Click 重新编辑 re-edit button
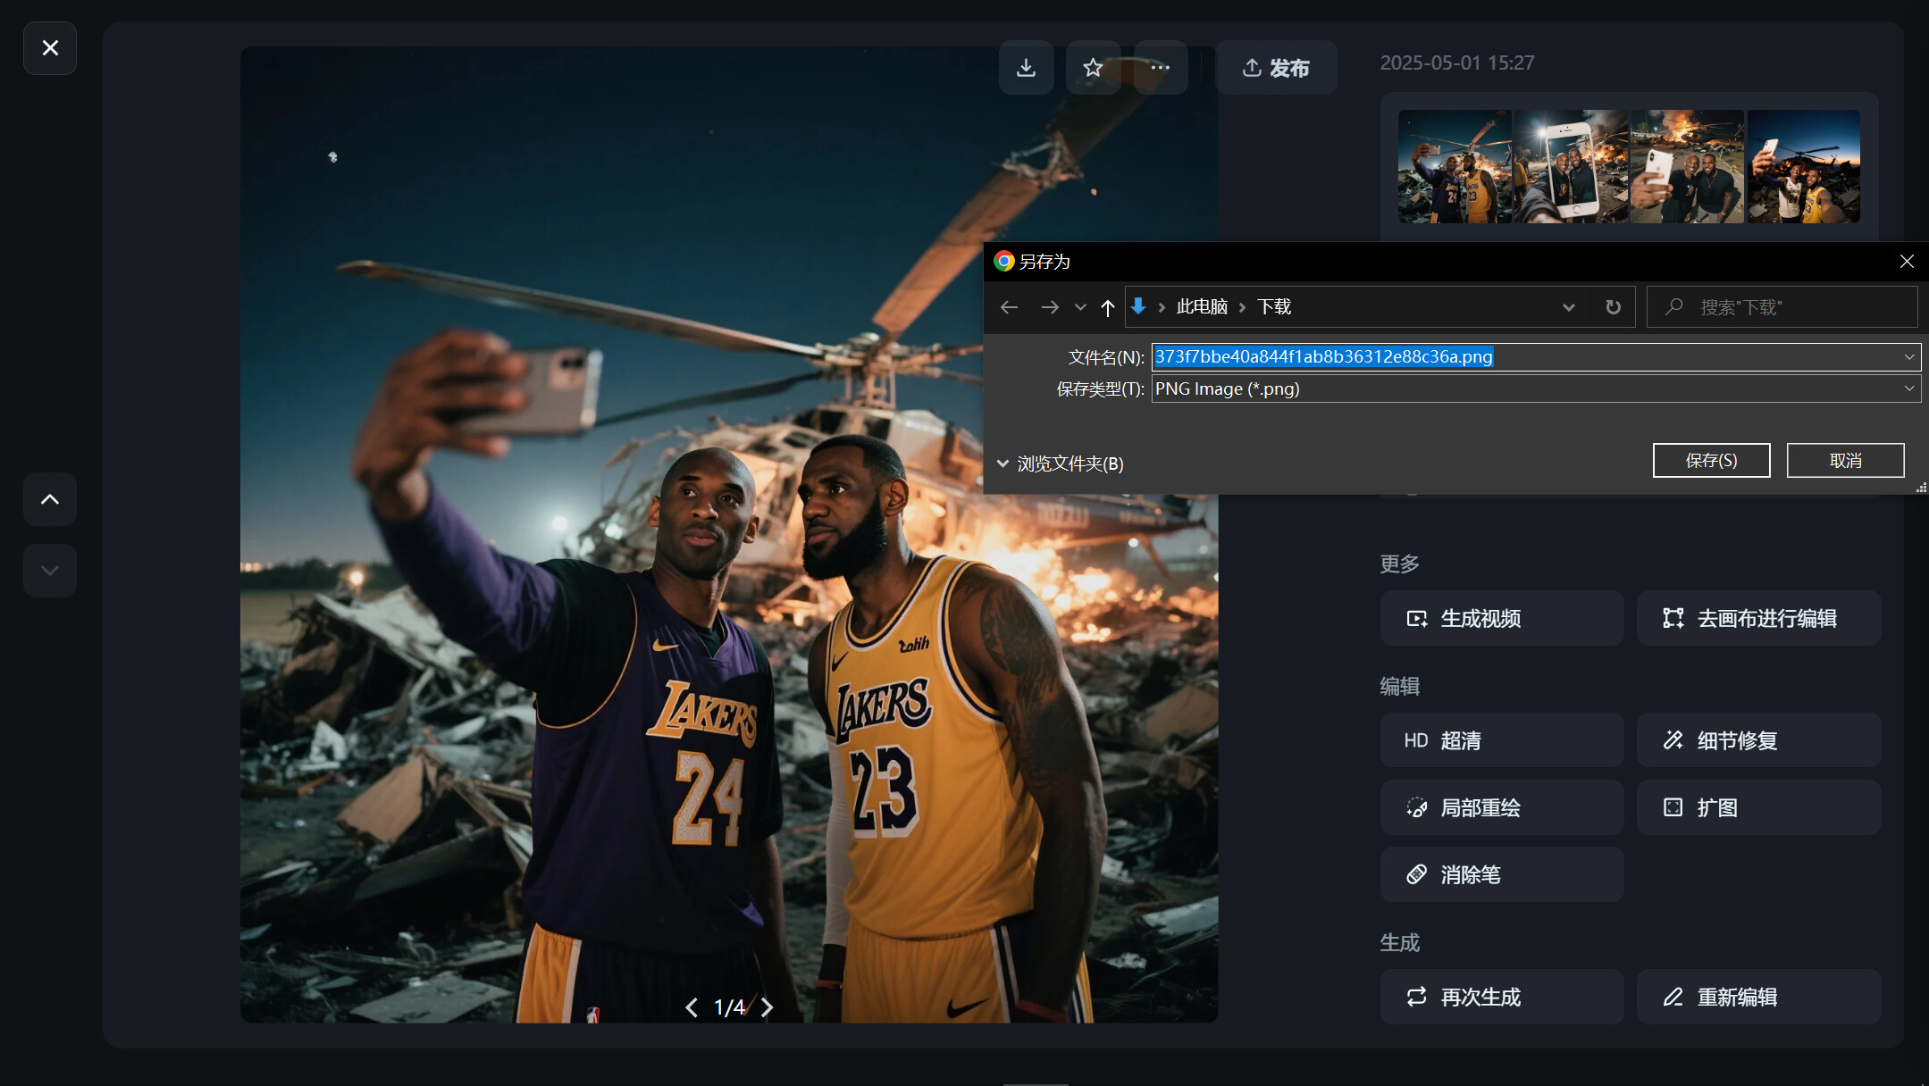Image resolution: width=1929 pixels, height=1086 pixels. 1758,997
